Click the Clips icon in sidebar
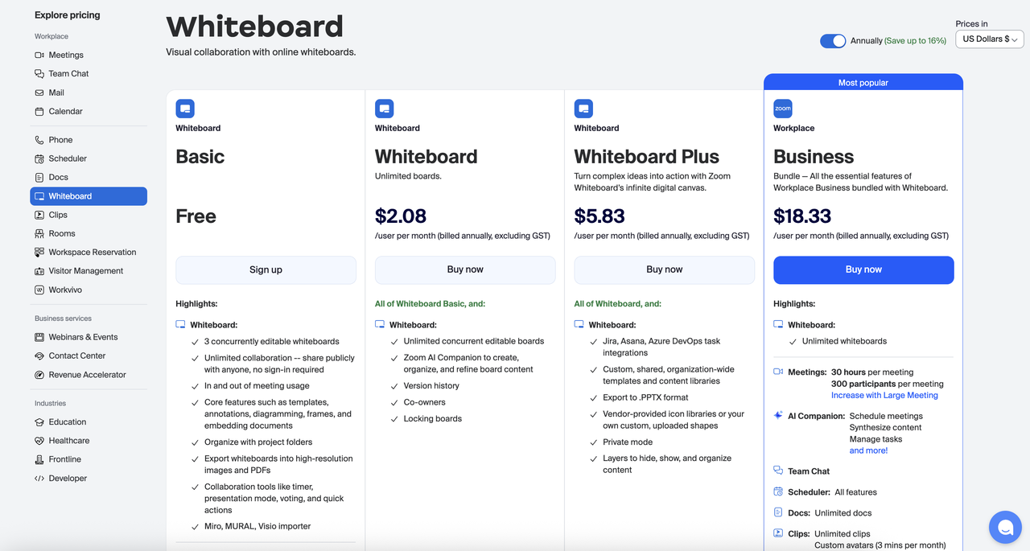This screenshot has height=551, width=1030. [39, 215]
